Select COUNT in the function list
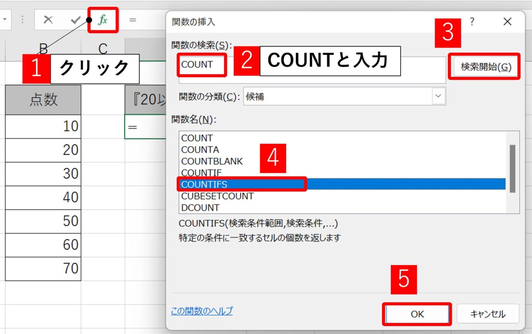Image resolution: width=532 pixels, height=334 pixels. [197, 138]
